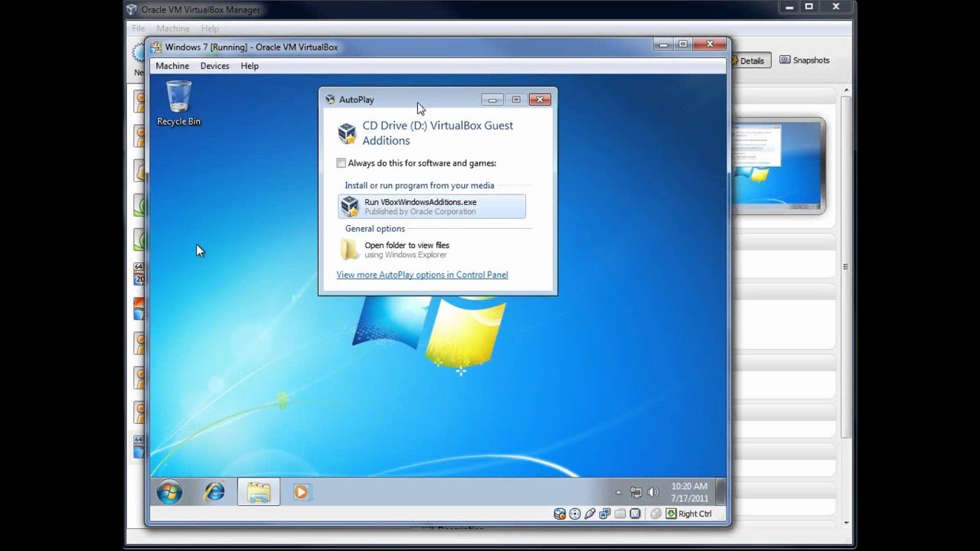This screenshot has width=980, height=551.
Task: Click the scrollbar down arrow in Manager
Action: [846, 523]
